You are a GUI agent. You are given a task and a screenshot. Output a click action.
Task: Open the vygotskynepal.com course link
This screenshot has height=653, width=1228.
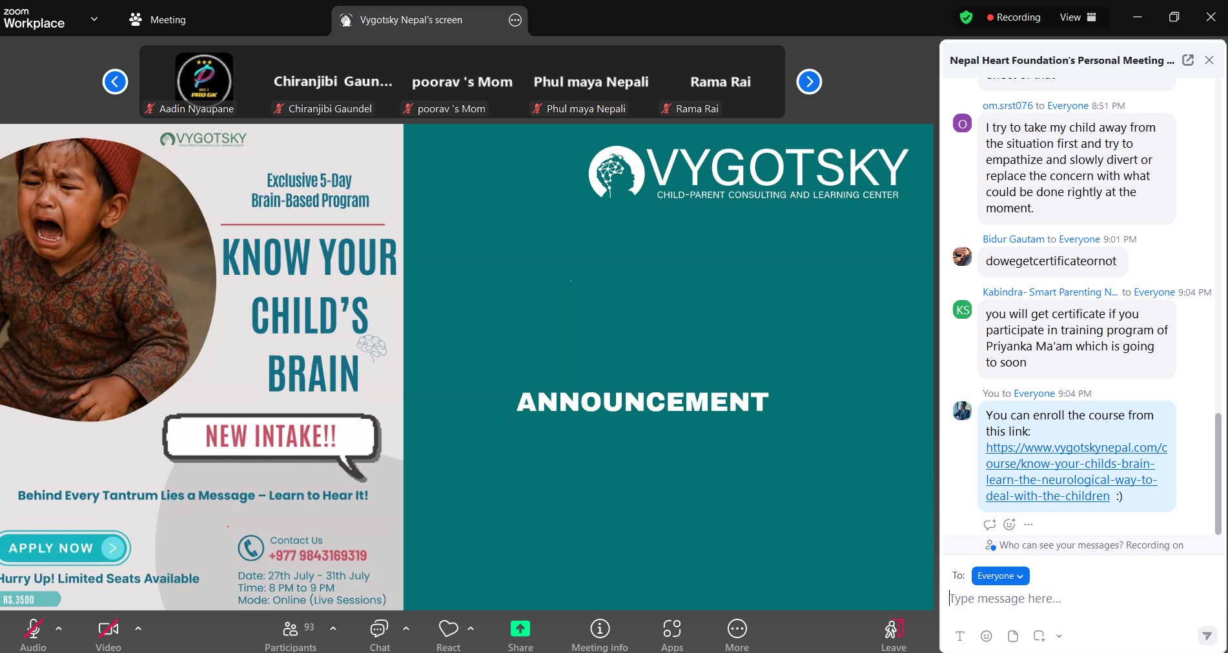pos(1076,472)
